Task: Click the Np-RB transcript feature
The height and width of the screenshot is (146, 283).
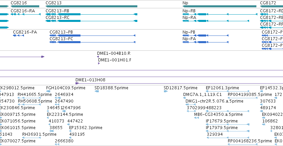Action: coord(220,14)
